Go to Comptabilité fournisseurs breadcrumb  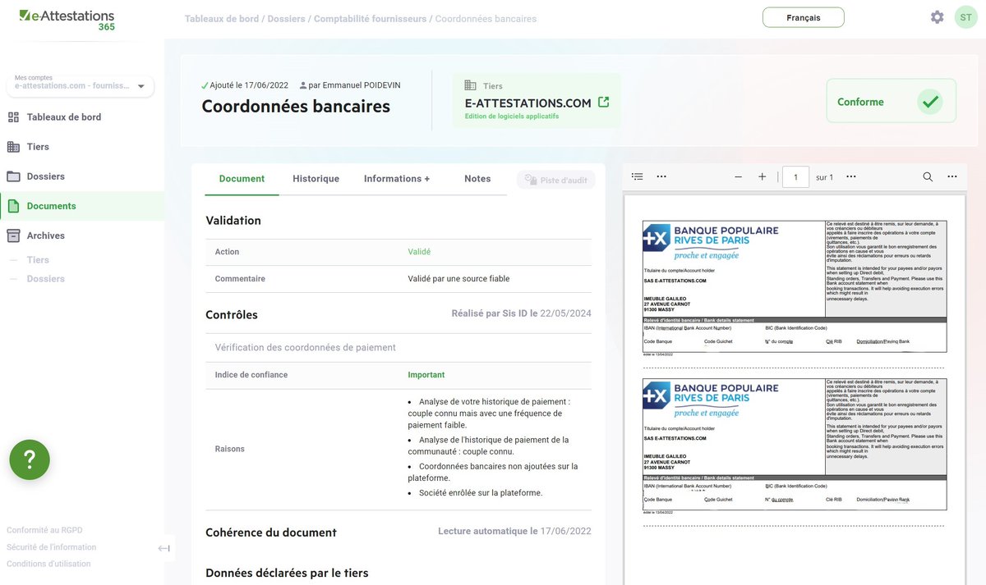tap(370, 19)
